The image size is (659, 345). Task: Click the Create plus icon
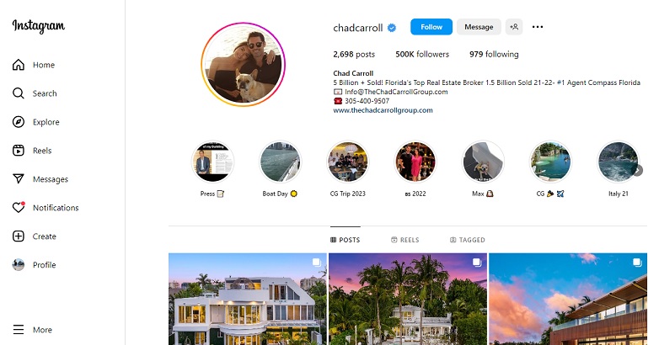click(x=18, y=236)
